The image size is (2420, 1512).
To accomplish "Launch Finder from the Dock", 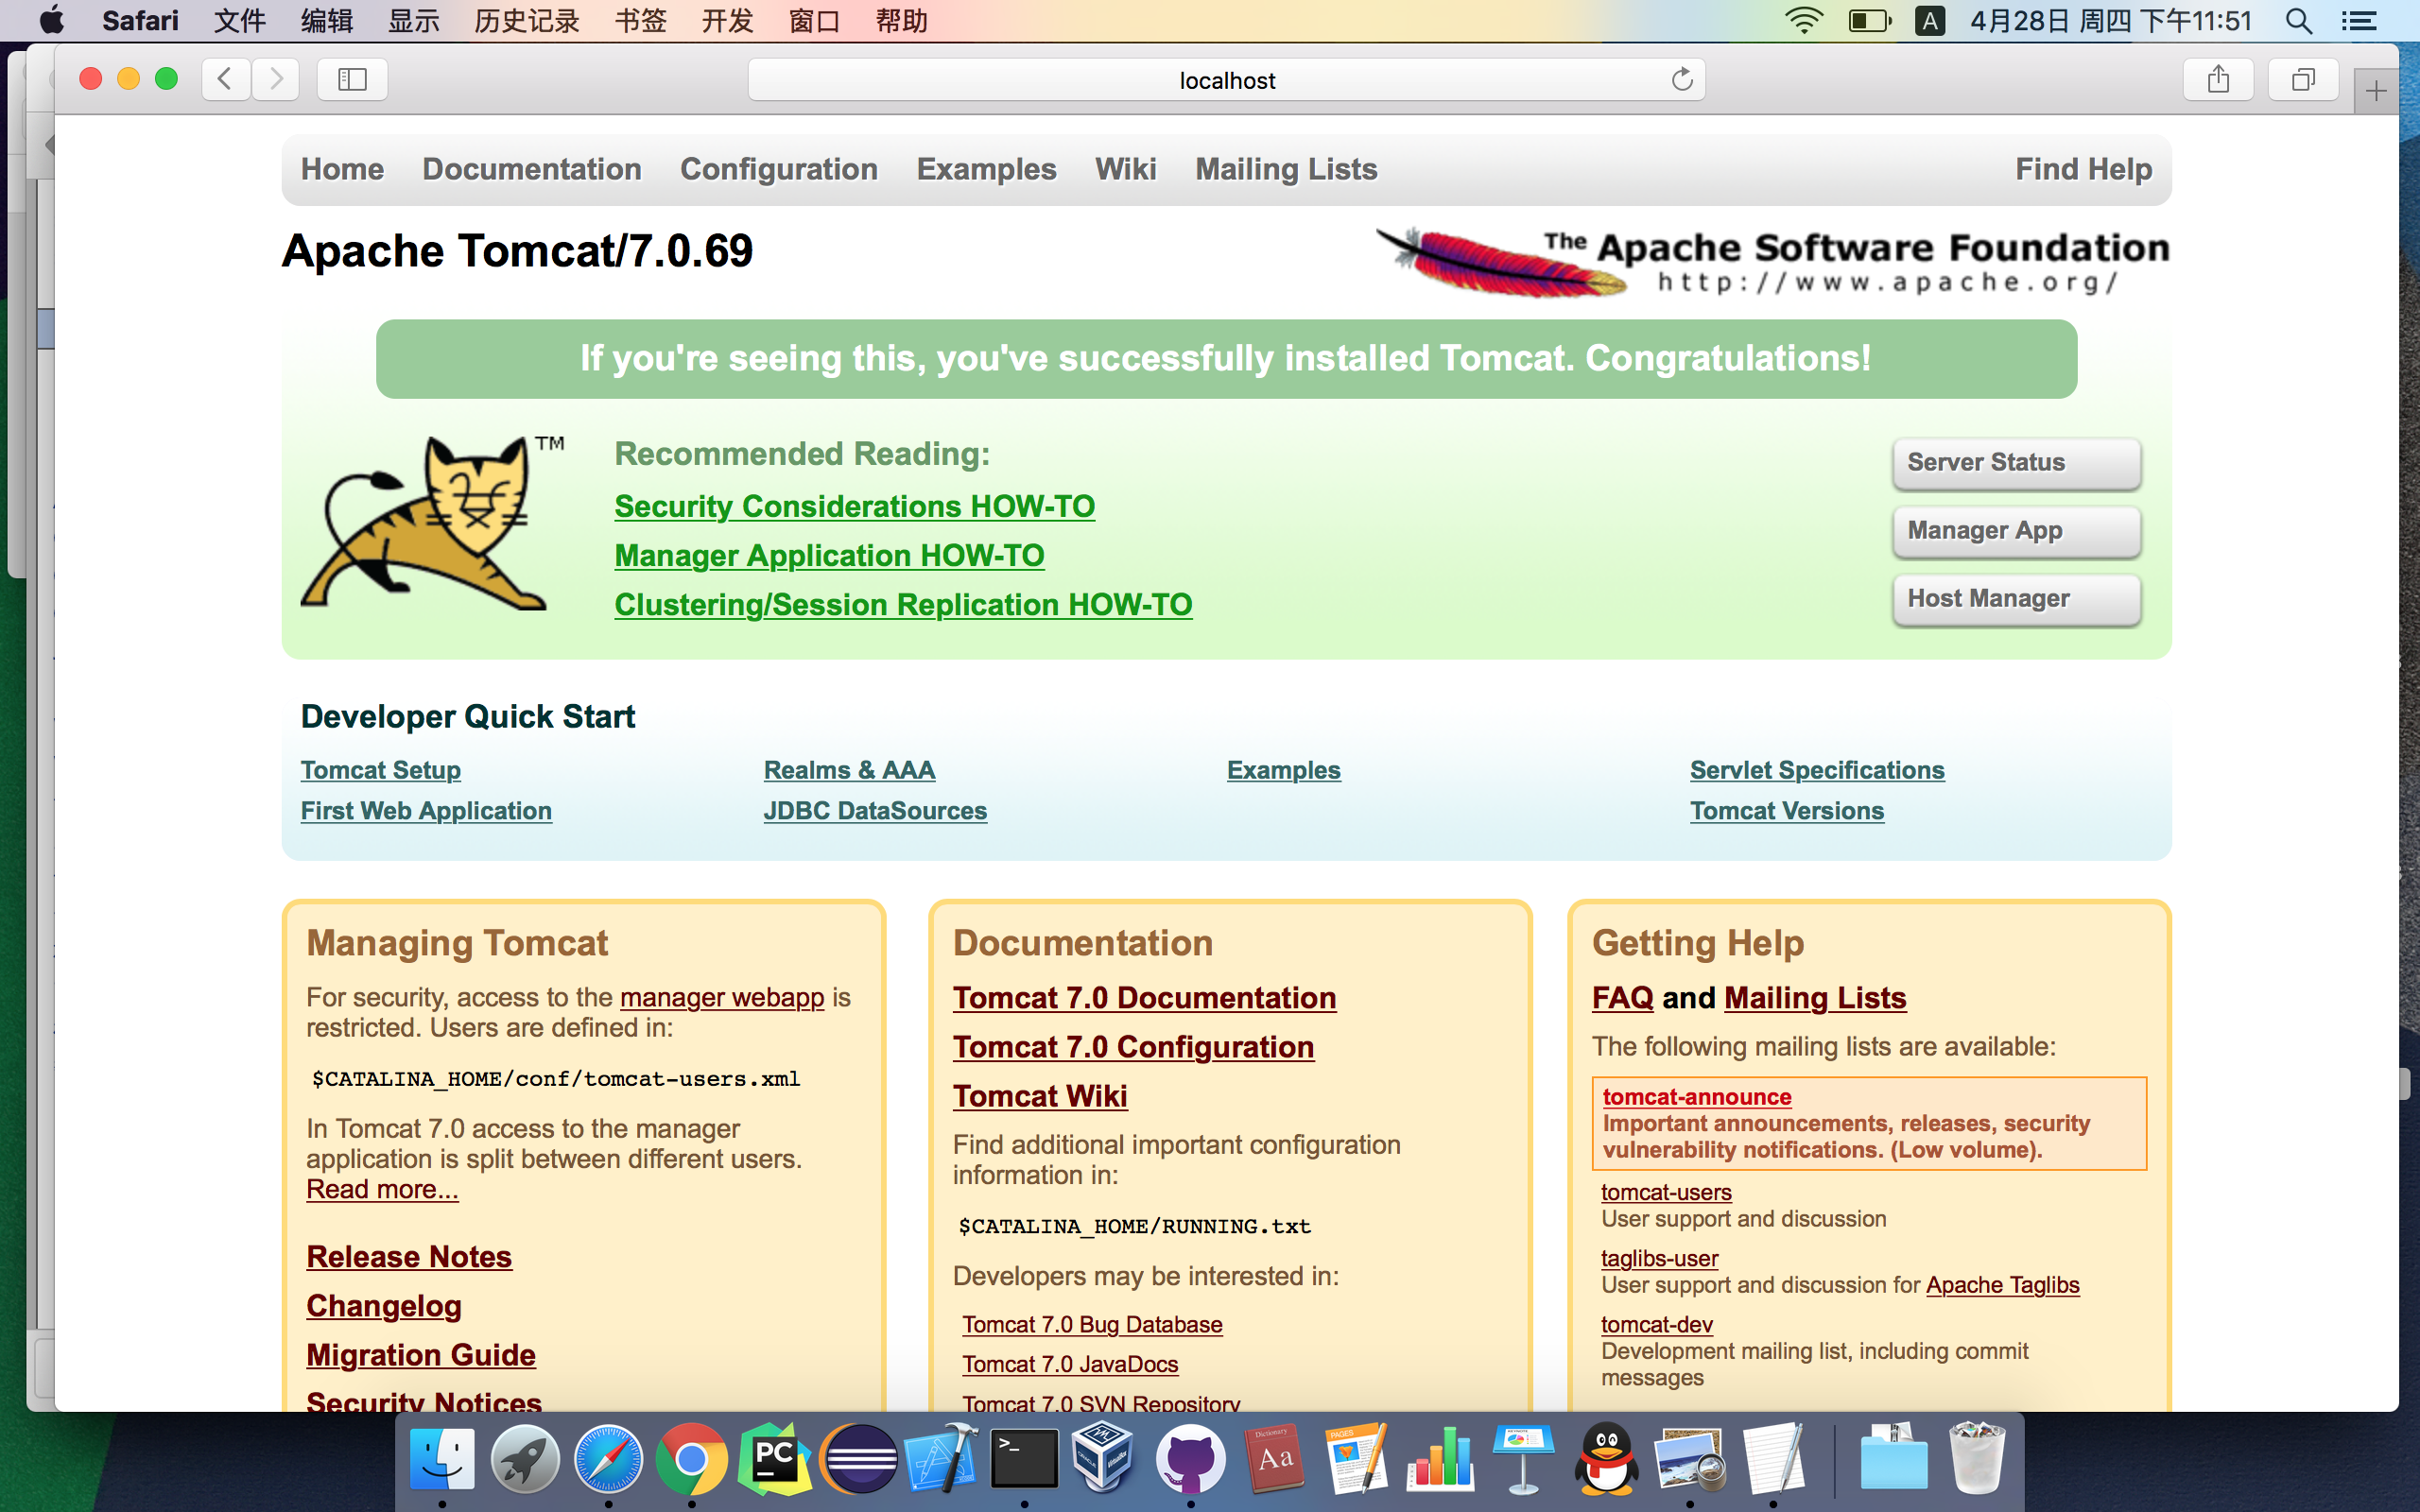I will [441, 1459].
